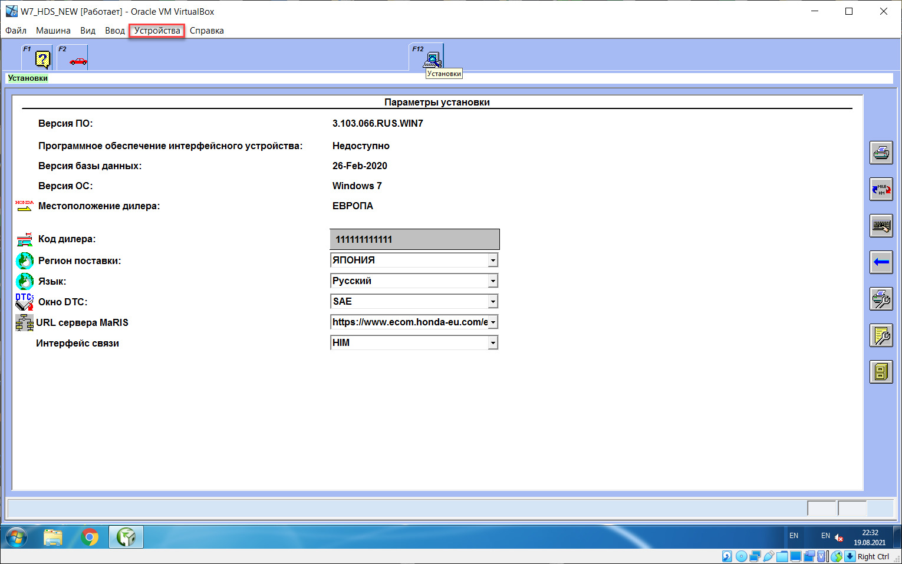Go back with the blue arrow button
The width and height of the screenshot is (902, 564).
(x=881, y=262)
